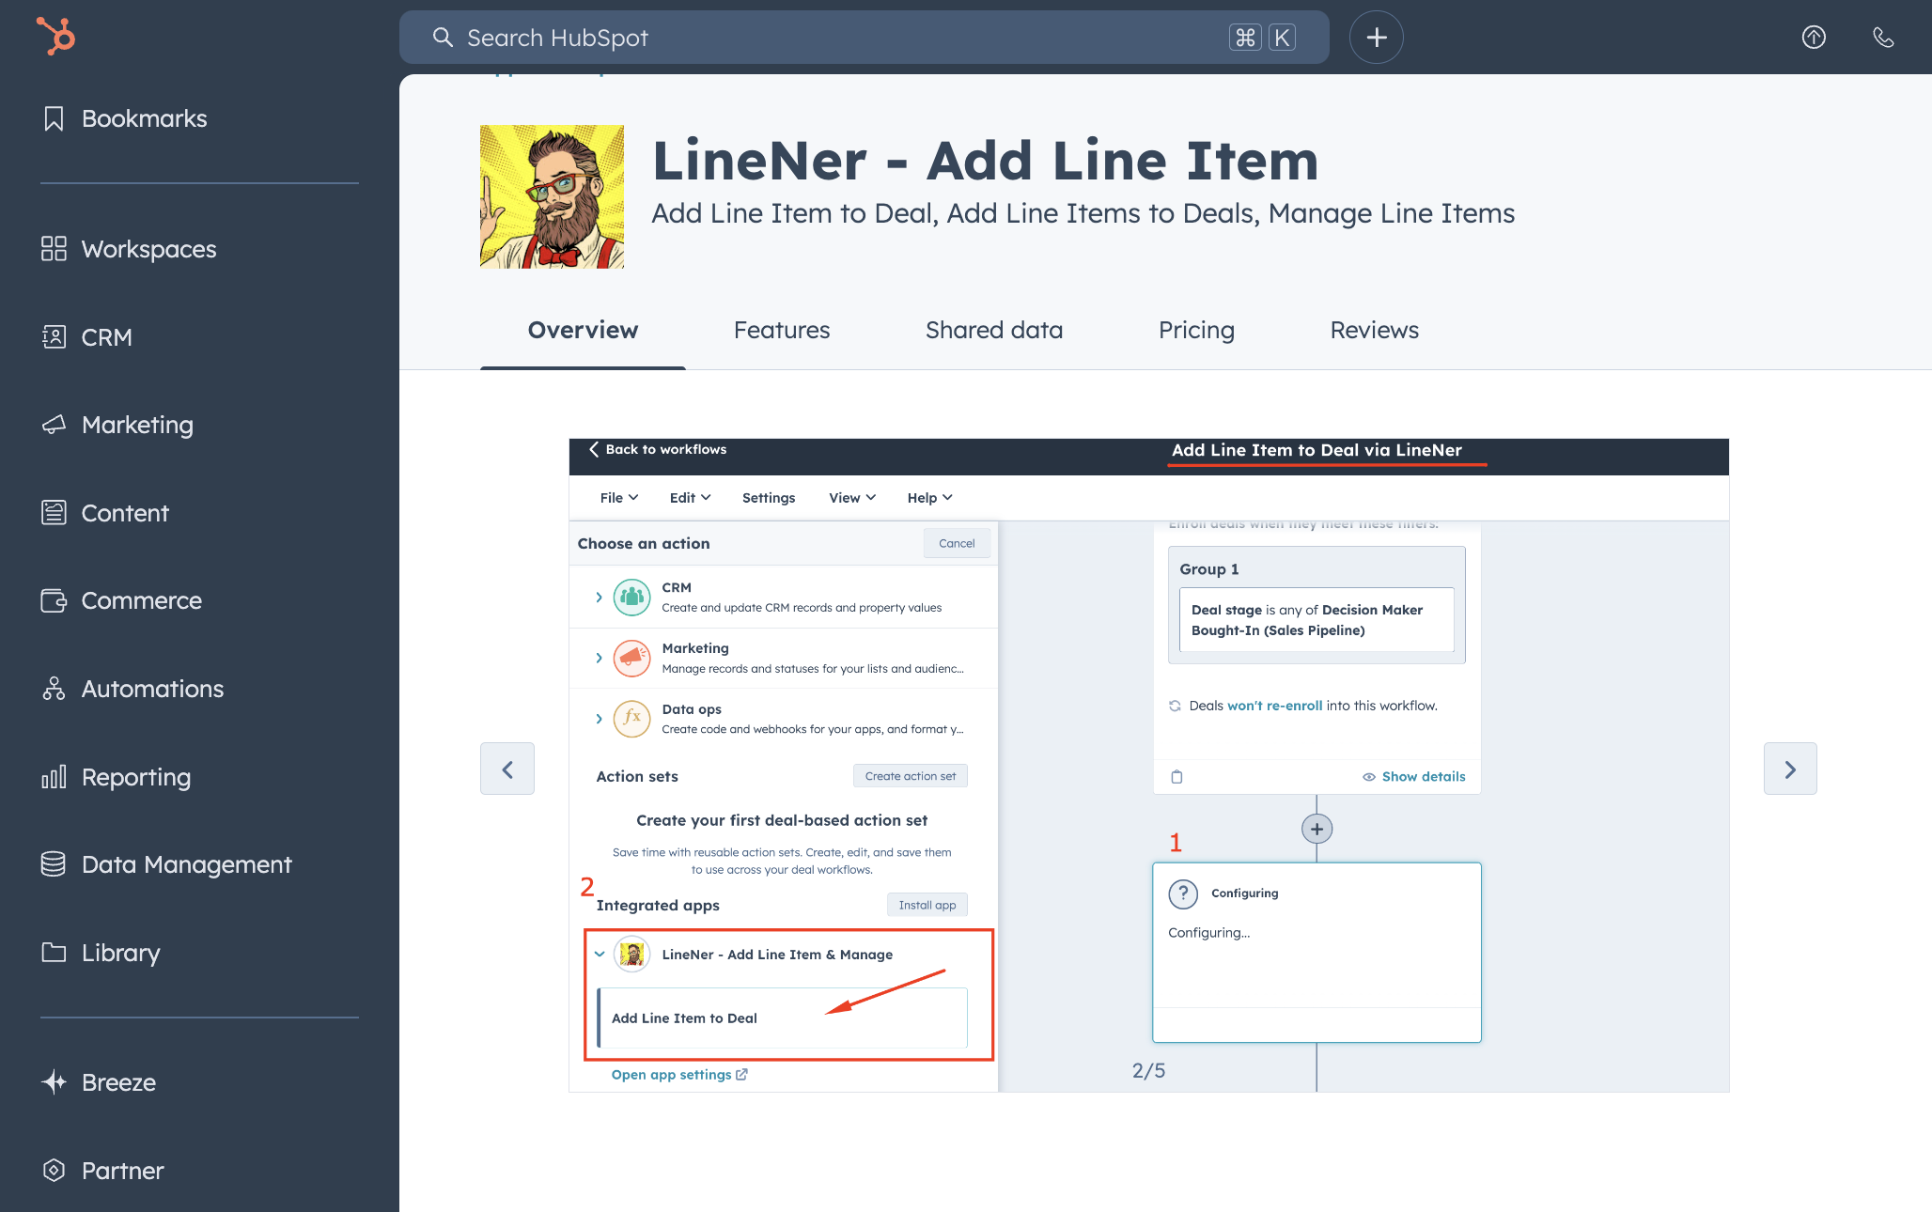Click the Breeze sidebar icon

point(53,1080)
